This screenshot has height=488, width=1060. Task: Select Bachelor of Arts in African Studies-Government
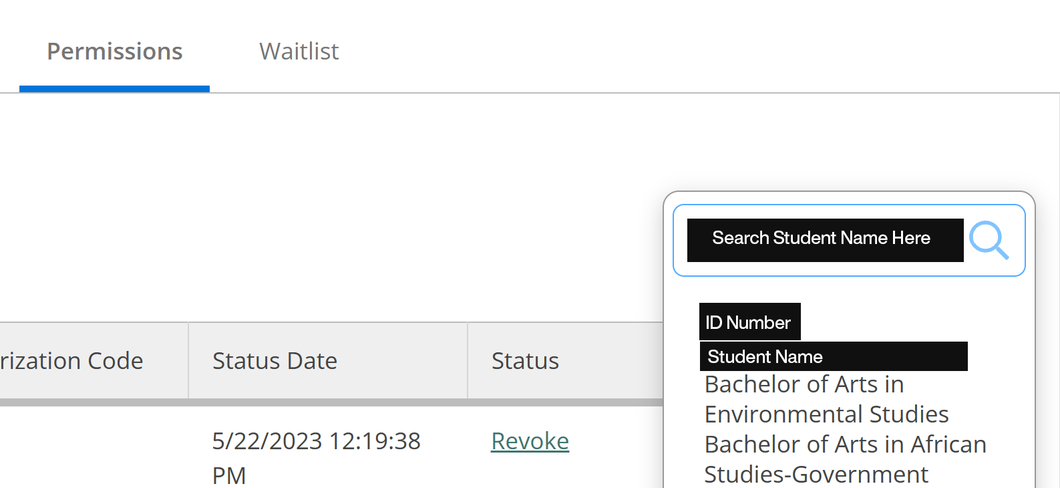click(844, 459)
